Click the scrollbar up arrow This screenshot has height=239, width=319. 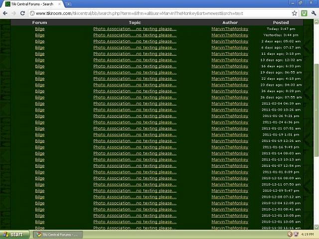(316, 22)
